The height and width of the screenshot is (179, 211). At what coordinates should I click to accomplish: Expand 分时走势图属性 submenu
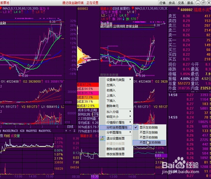coord(116,127)
